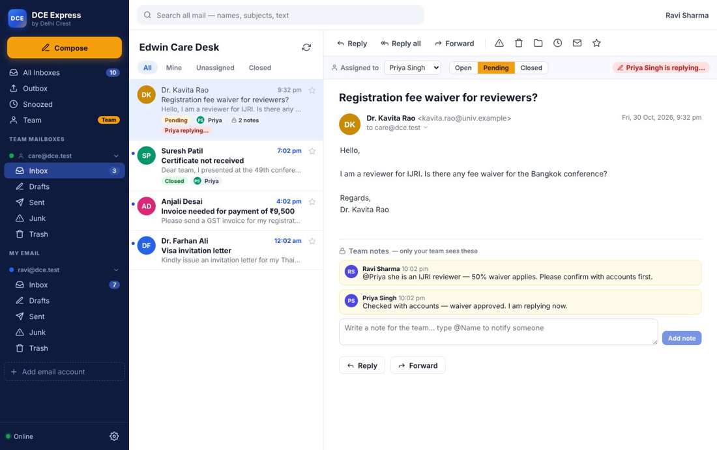Open Inbox under ravi@dce.test
This screenshot has height=450, width=717.
coord(65,285)
